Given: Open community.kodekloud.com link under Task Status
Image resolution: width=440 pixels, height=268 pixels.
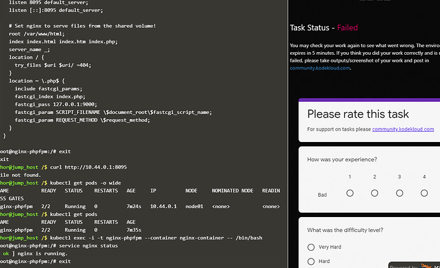Looking at the screenshot, I should click(320, 68).
